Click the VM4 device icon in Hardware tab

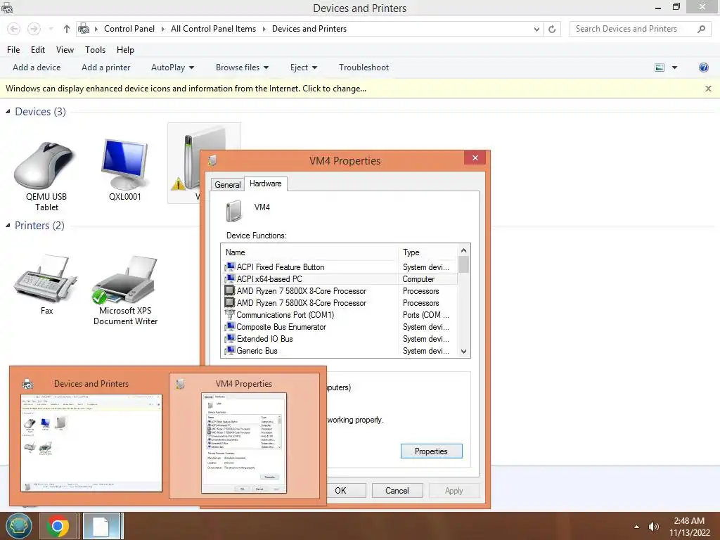tap(233, 211)
